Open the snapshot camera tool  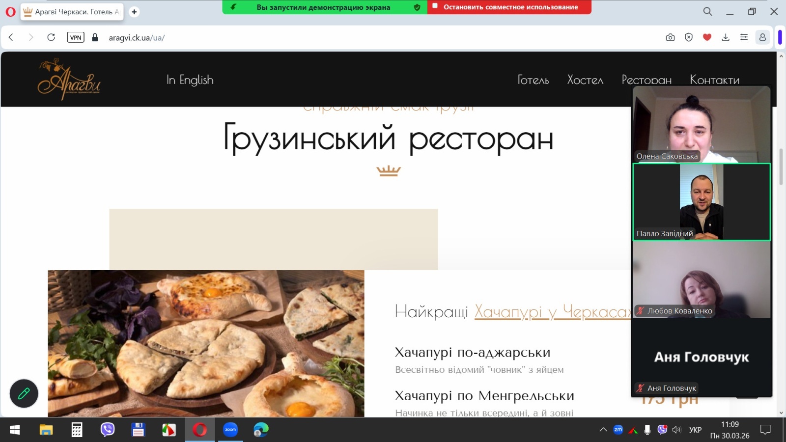(x=670, y=37)
